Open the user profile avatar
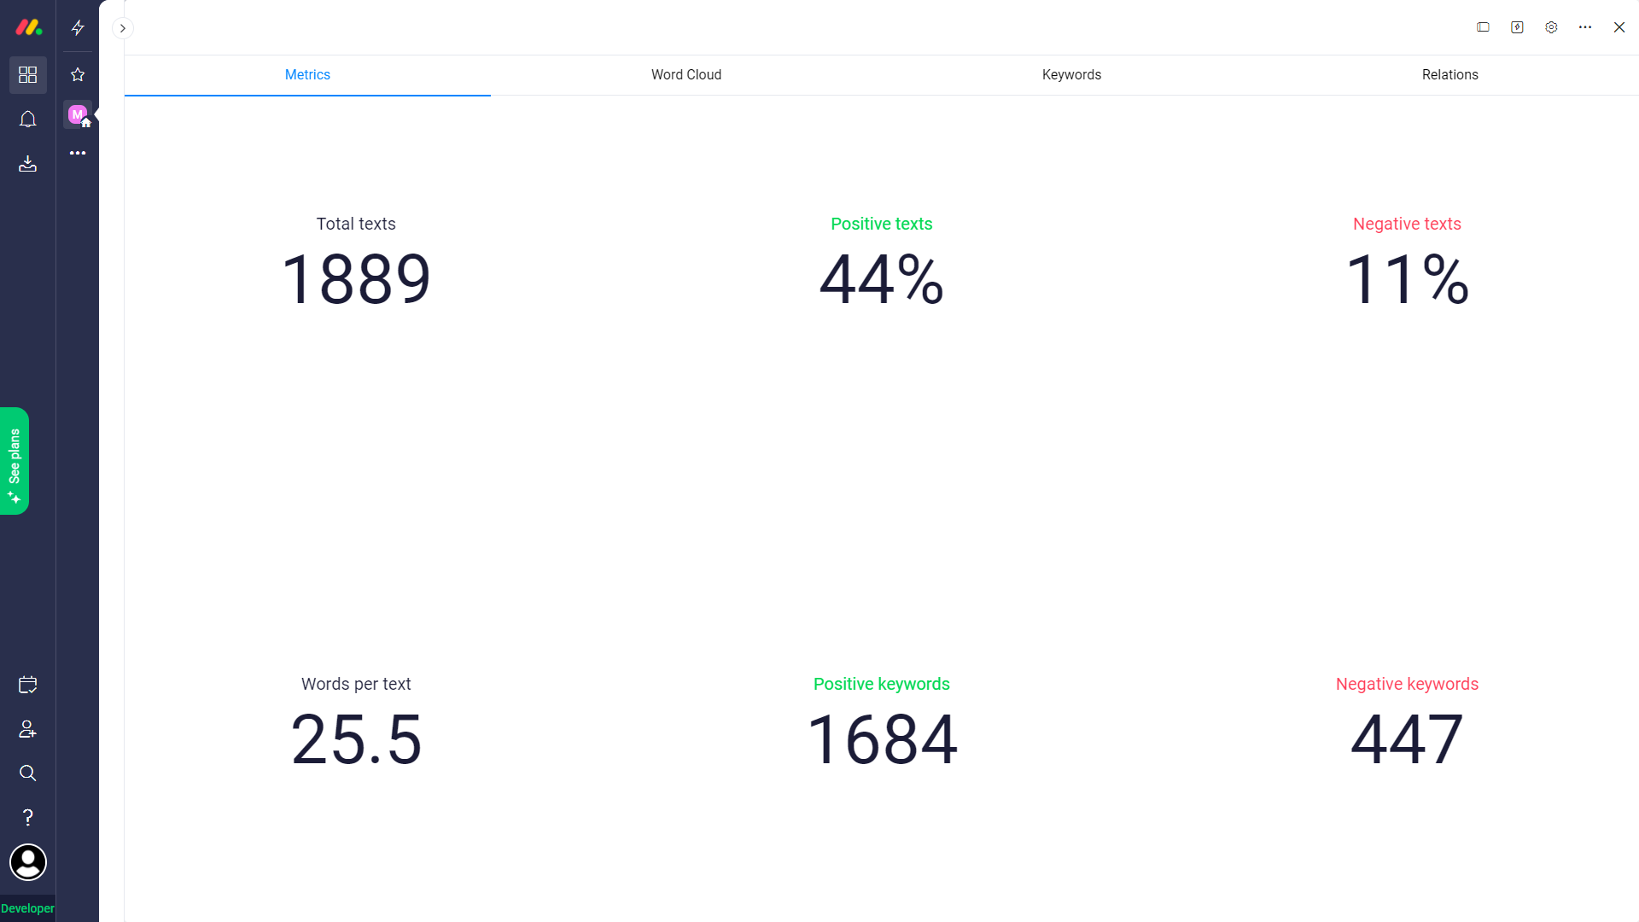 click(27, 862)
